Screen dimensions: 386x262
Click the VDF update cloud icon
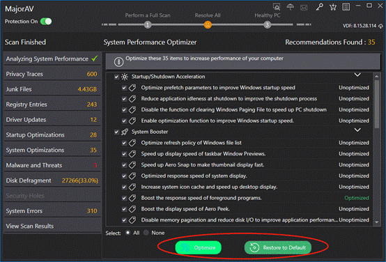[x=380, y=26]
